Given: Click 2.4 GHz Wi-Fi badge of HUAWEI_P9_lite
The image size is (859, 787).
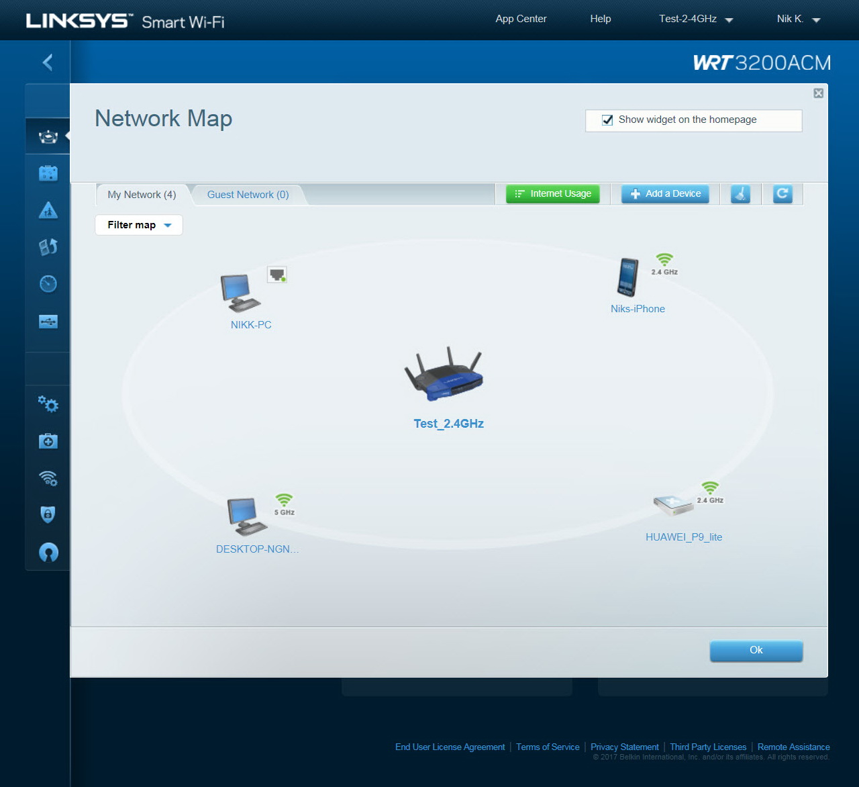Looking at the screenshot, I should [x=710, y=492].
